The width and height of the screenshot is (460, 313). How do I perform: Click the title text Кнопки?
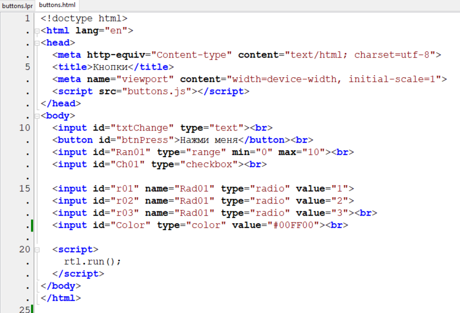pyautogui.click(x=110, y=67)
